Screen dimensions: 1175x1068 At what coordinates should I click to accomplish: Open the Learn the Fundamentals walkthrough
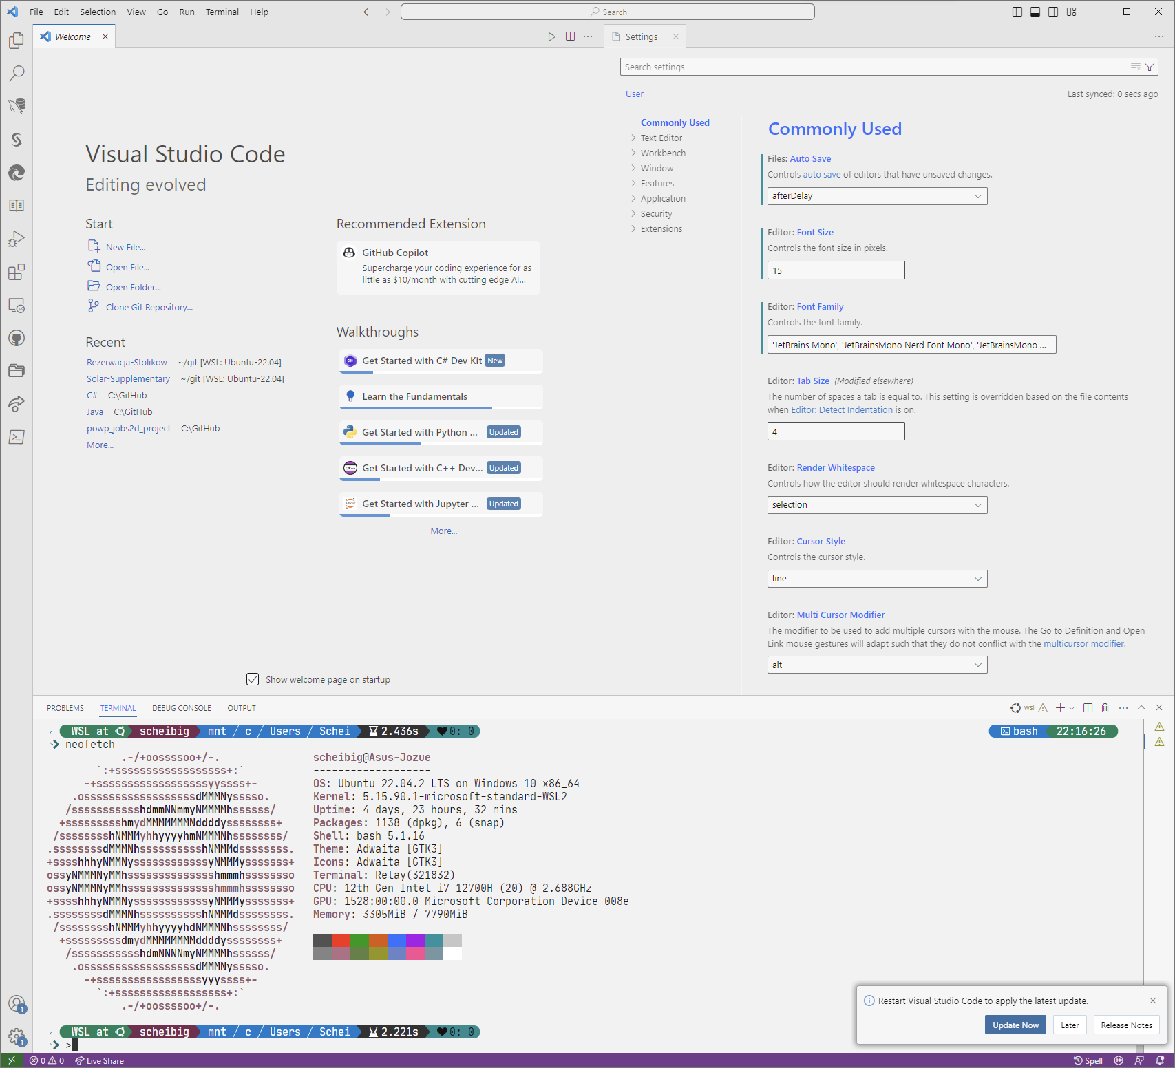[441, 396]
